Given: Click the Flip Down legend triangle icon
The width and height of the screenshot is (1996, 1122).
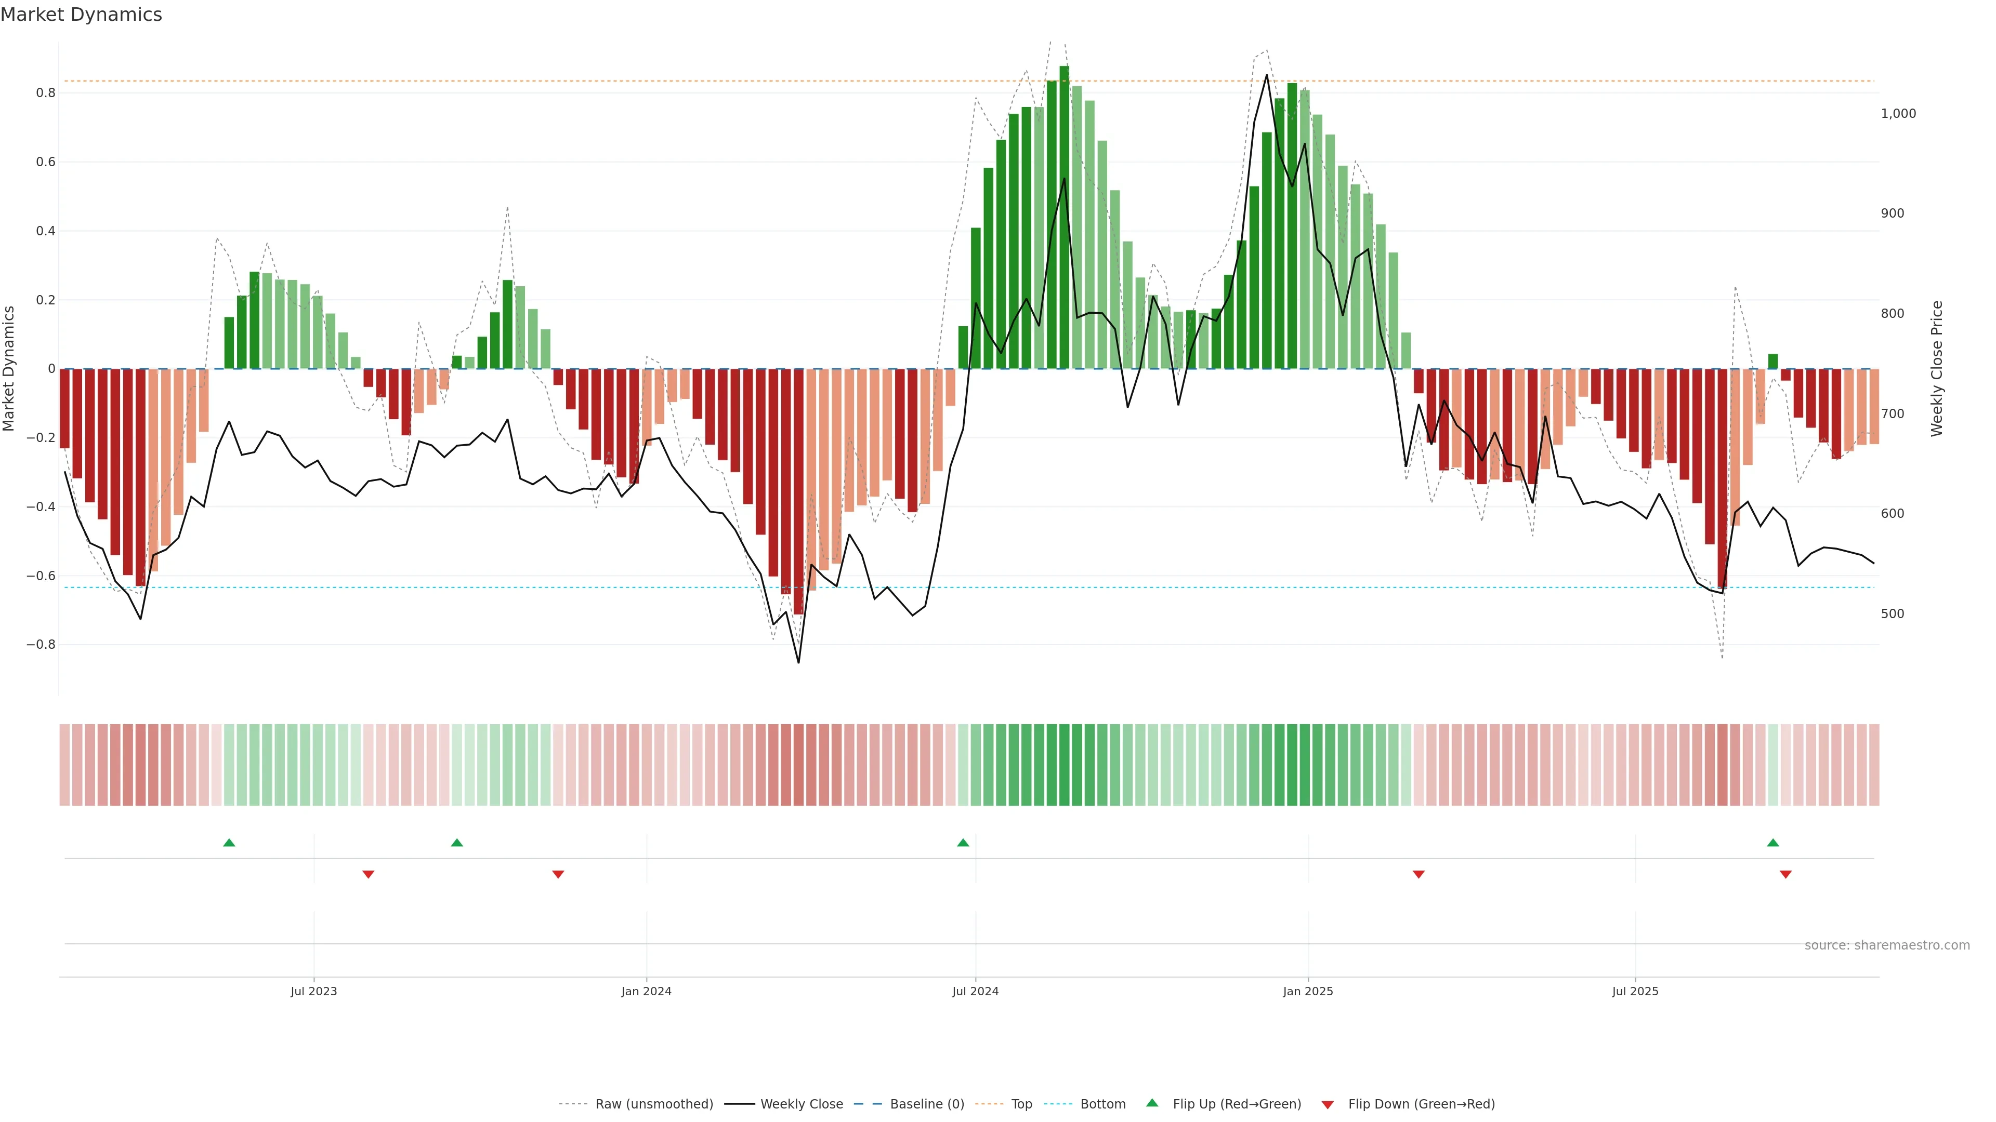Looking at the screenshot, I should 1328,1105.
